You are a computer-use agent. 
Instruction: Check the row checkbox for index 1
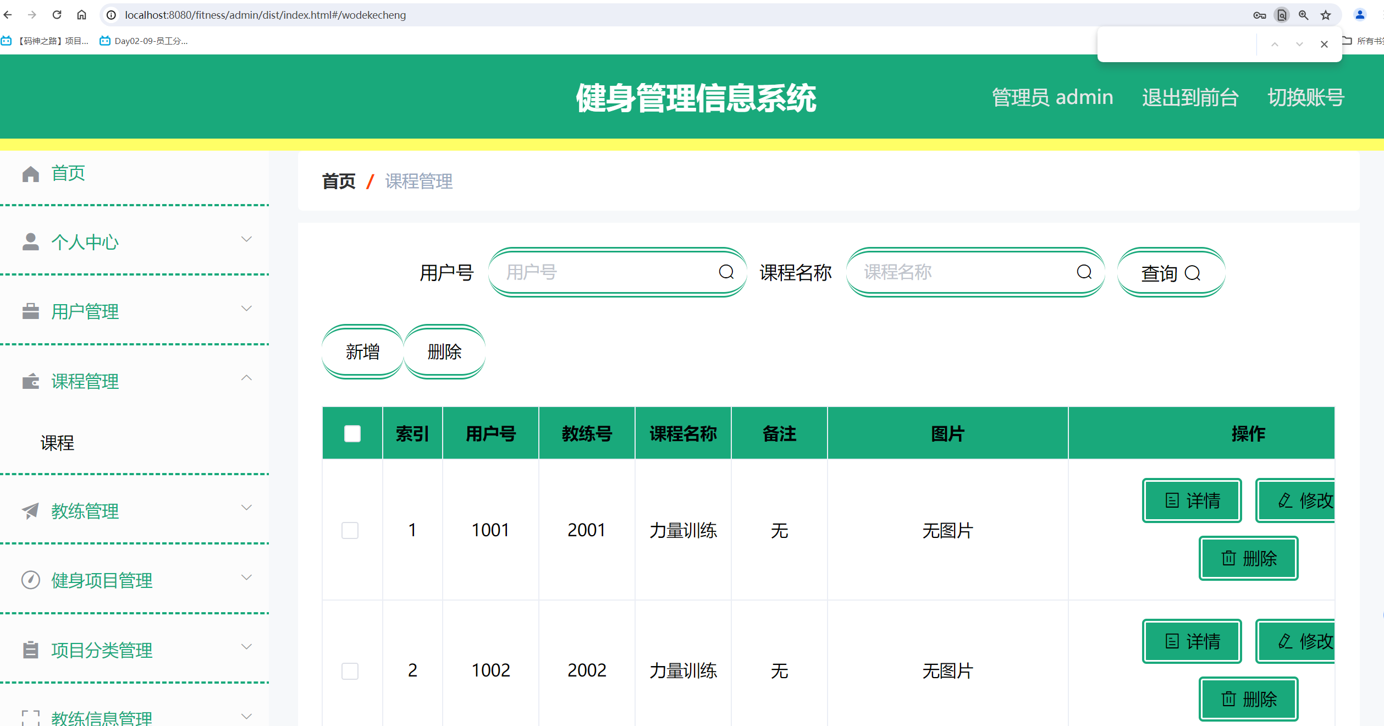(x=350, y=530)
